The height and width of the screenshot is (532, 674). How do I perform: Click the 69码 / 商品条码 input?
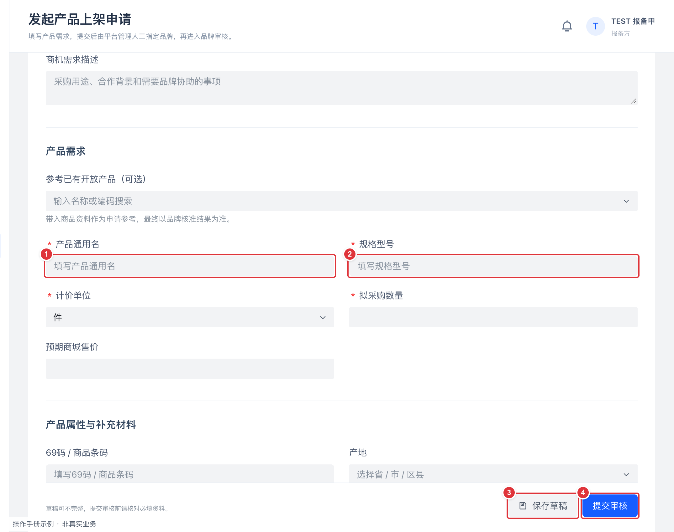coord(190,474)
